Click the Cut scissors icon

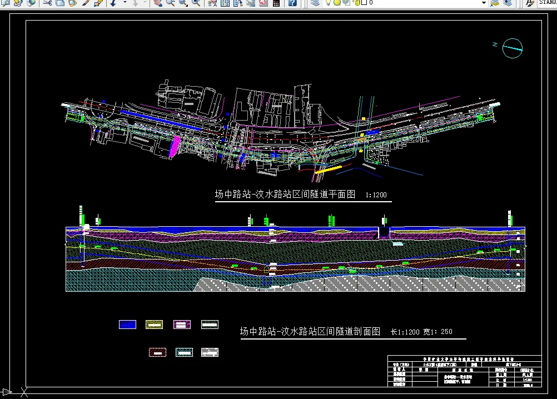[x=47, y=3]
